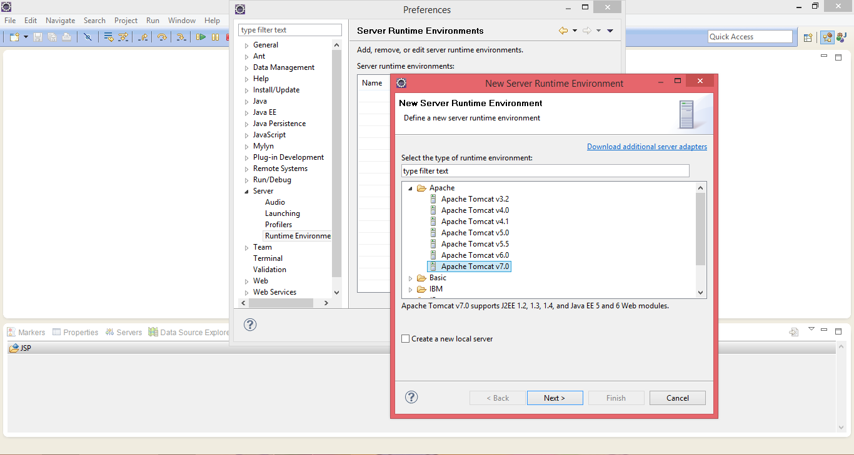
Task: Select Apache Tomcat v5.5 runtime
Action: point(475,243)
